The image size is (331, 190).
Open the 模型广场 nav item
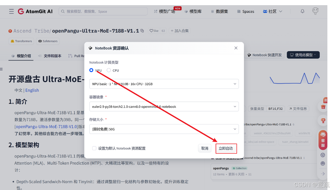pos(165,11)
